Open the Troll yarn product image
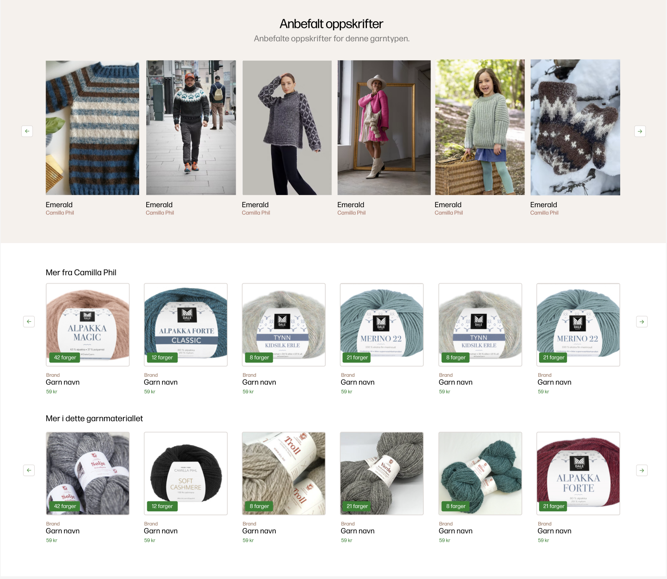Screen dimensions: 667x579 [284, 473]
